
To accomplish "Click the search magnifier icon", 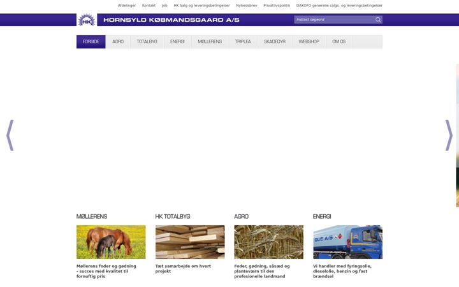I will tap(378, 20).
